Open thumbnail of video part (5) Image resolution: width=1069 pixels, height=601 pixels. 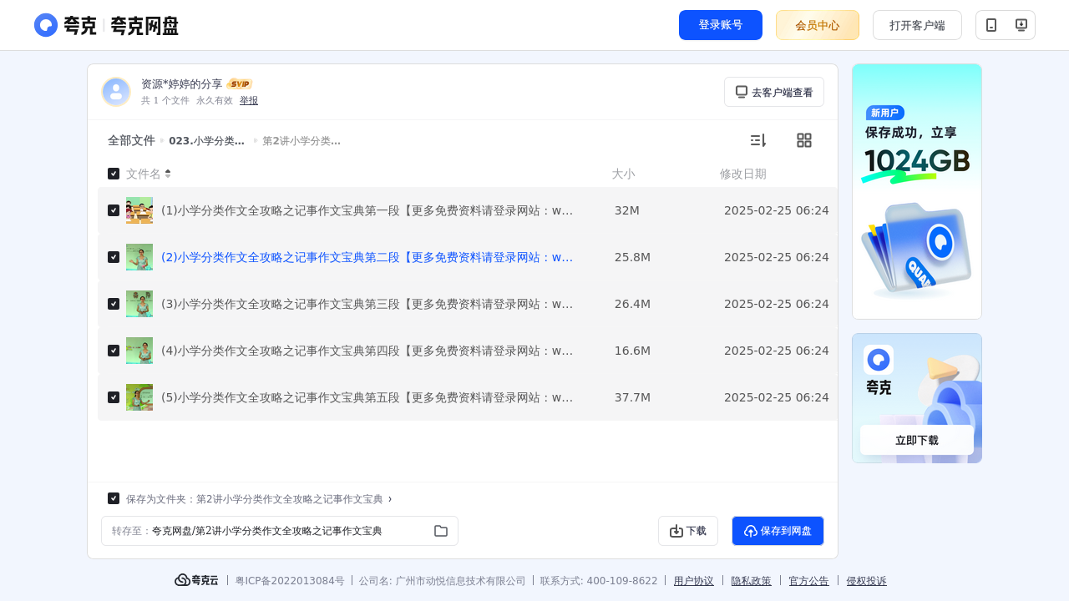pos(139,397)
